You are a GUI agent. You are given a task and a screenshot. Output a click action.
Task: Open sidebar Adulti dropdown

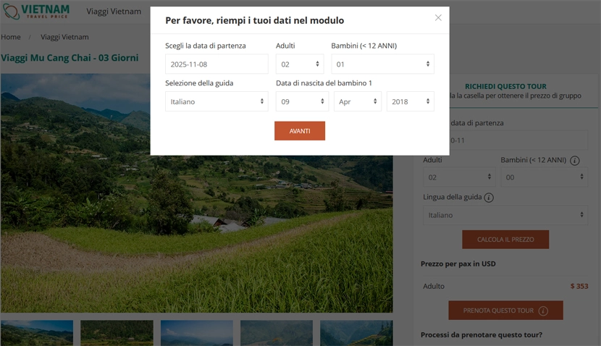(459, 177)
